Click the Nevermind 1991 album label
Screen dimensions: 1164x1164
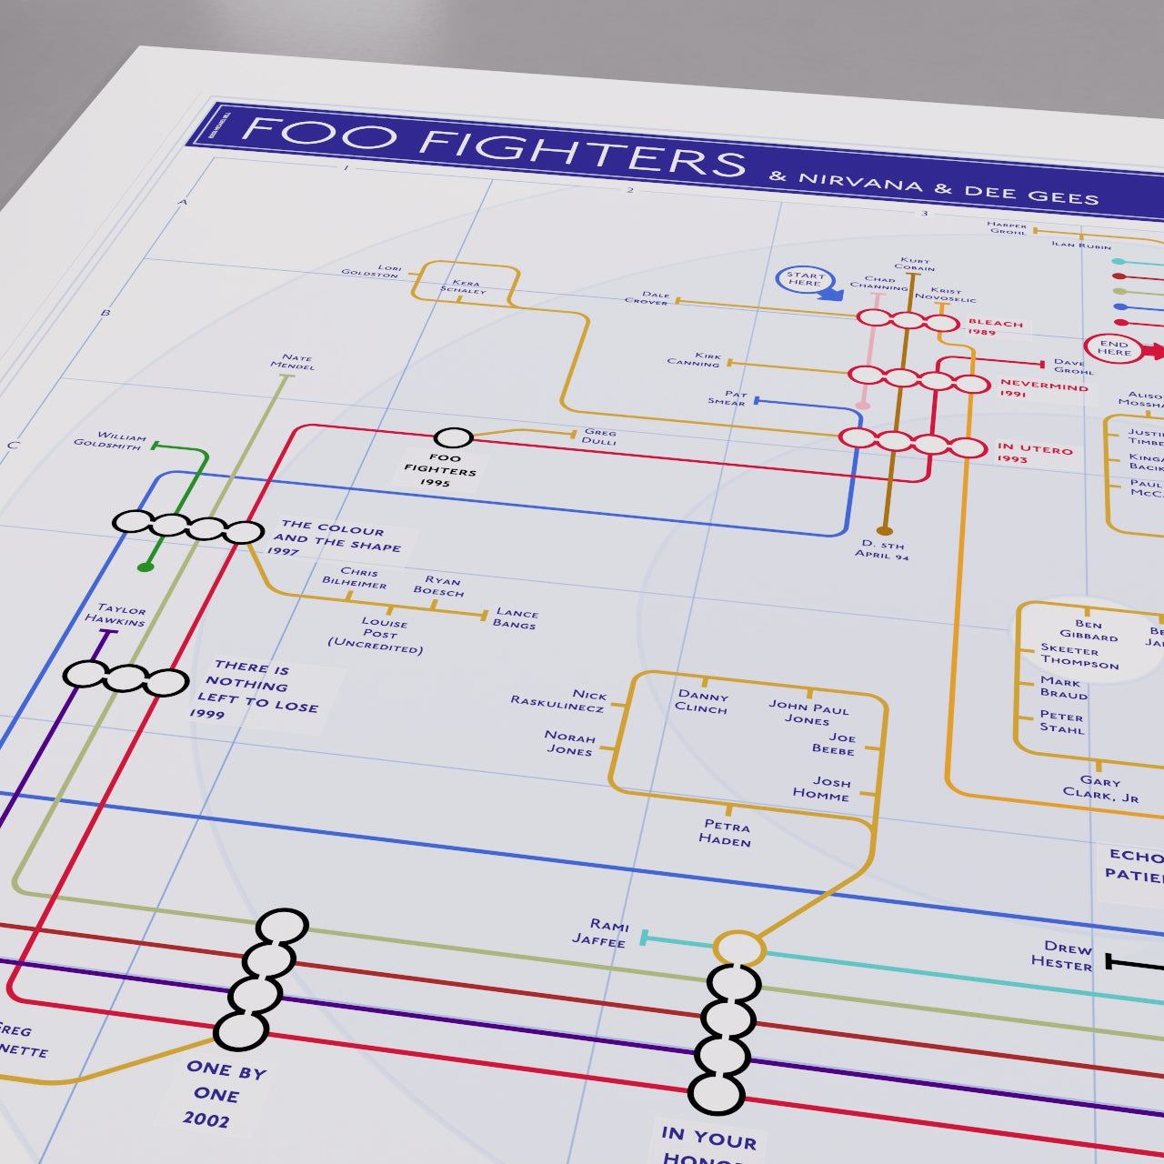pyautogui.click(x=1043, y=388)
